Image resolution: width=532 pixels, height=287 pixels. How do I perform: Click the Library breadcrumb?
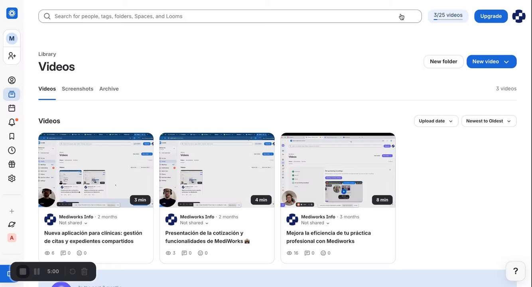pos(47,54)
